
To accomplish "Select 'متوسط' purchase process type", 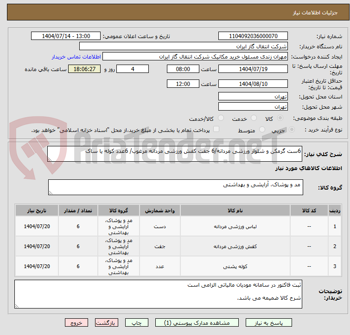I will coord(262,130).
